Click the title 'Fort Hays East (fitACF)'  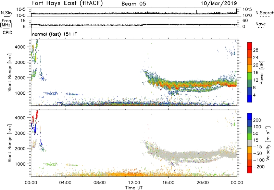(x=67, y=3)
